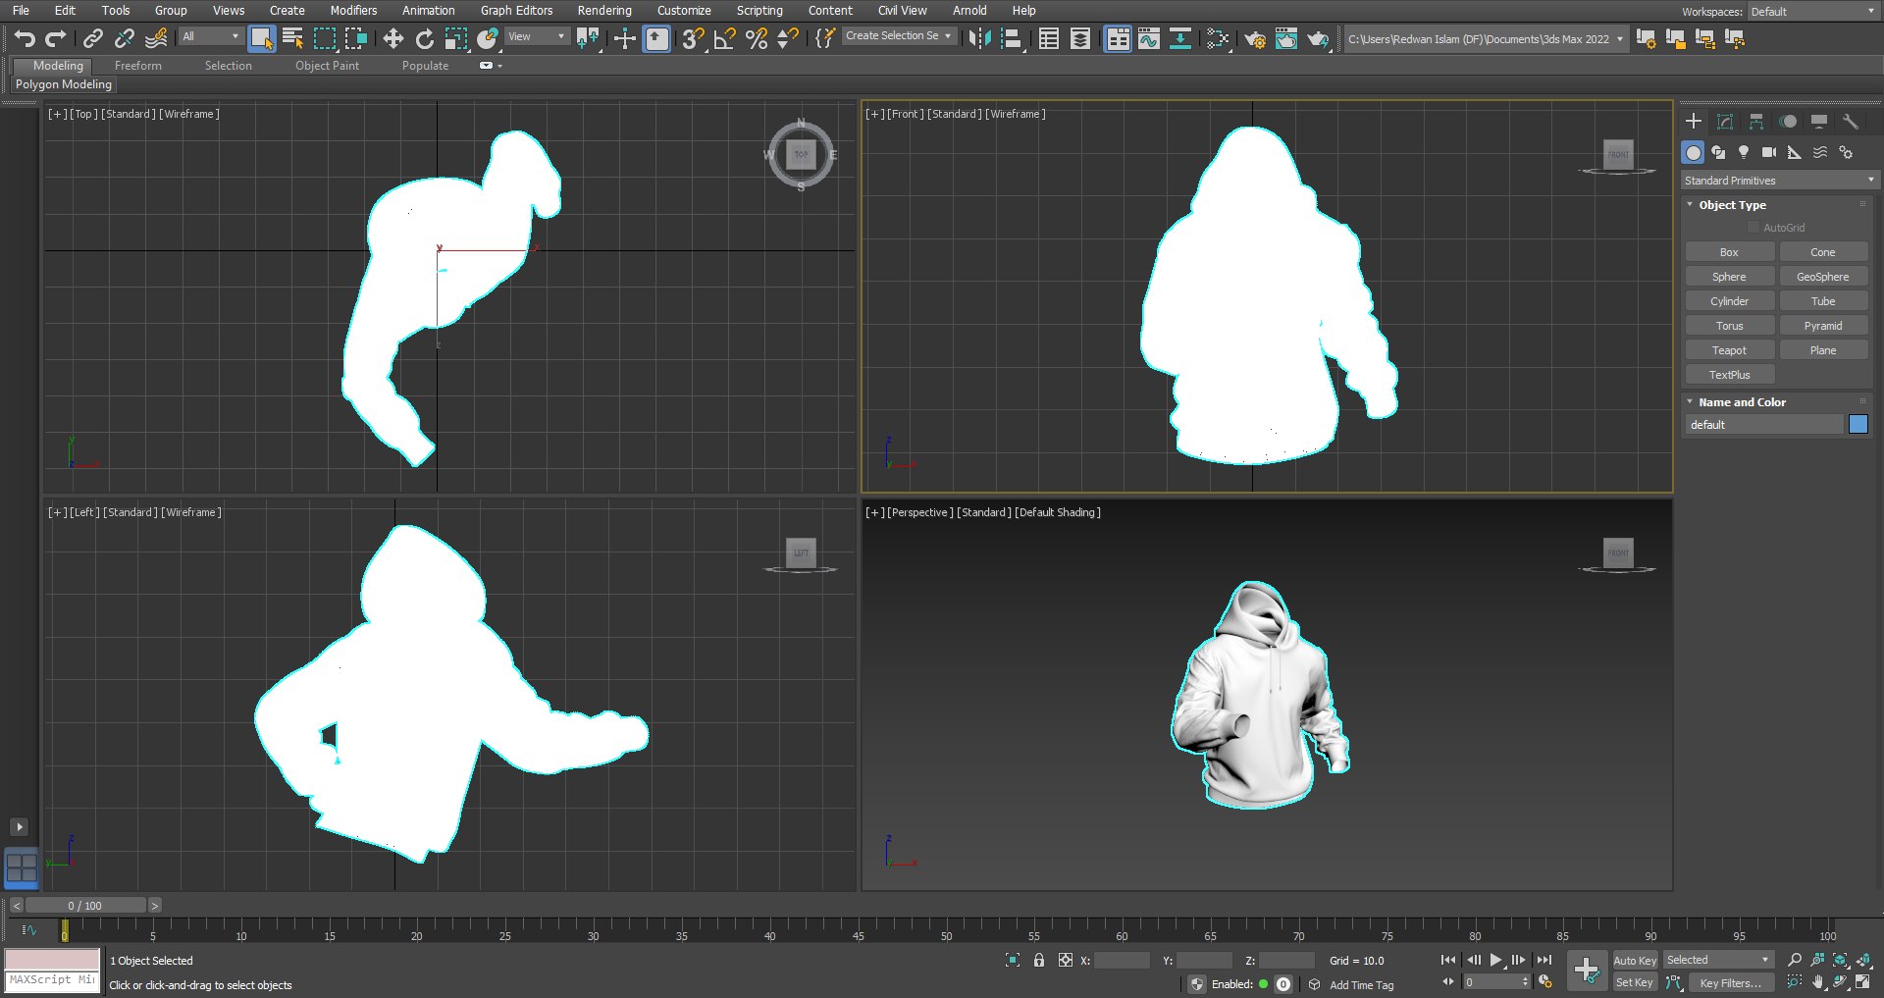Open Select by Name list

292,38
